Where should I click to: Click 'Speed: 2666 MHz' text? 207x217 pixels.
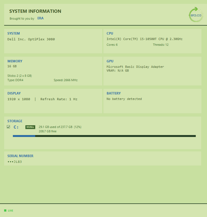point(65,80)
